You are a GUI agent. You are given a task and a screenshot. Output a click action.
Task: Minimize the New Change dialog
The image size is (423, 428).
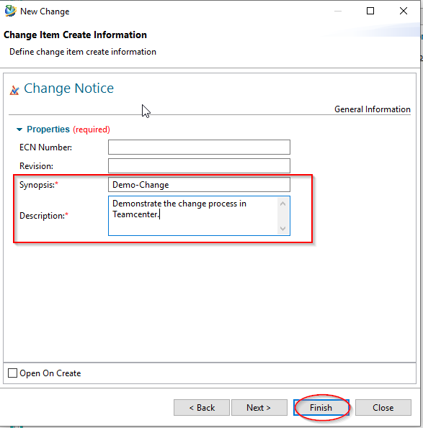point(338,11)
